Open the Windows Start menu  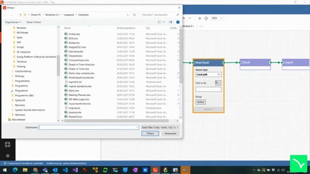pos(5,170)
